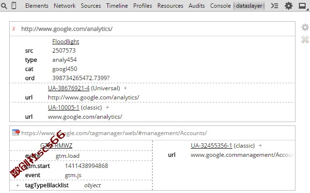Screen dimensions: 310x193
Task: Click the classic url value www.google.com/analytics/
Action: point(85,117)
